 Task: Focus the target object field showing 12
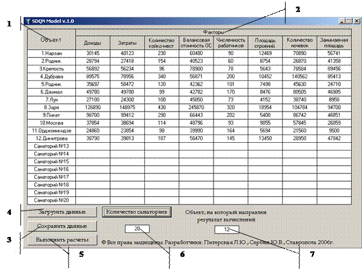[226, 229]
